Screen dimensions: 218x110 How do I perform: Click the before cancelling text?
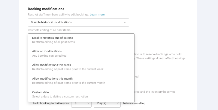click(x=135, y=103)
